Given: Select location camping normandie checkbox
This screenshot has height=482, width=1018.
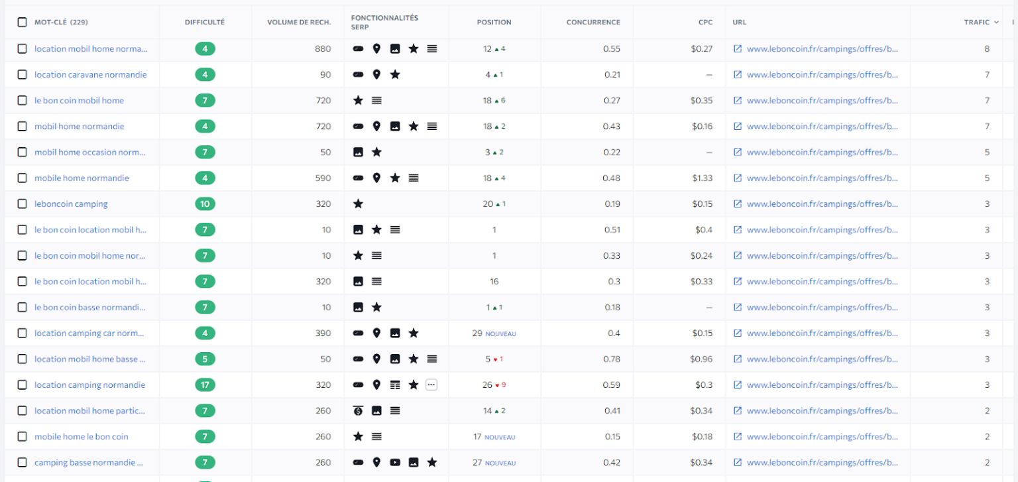Looking at the screenshot, I should point(23,385).
